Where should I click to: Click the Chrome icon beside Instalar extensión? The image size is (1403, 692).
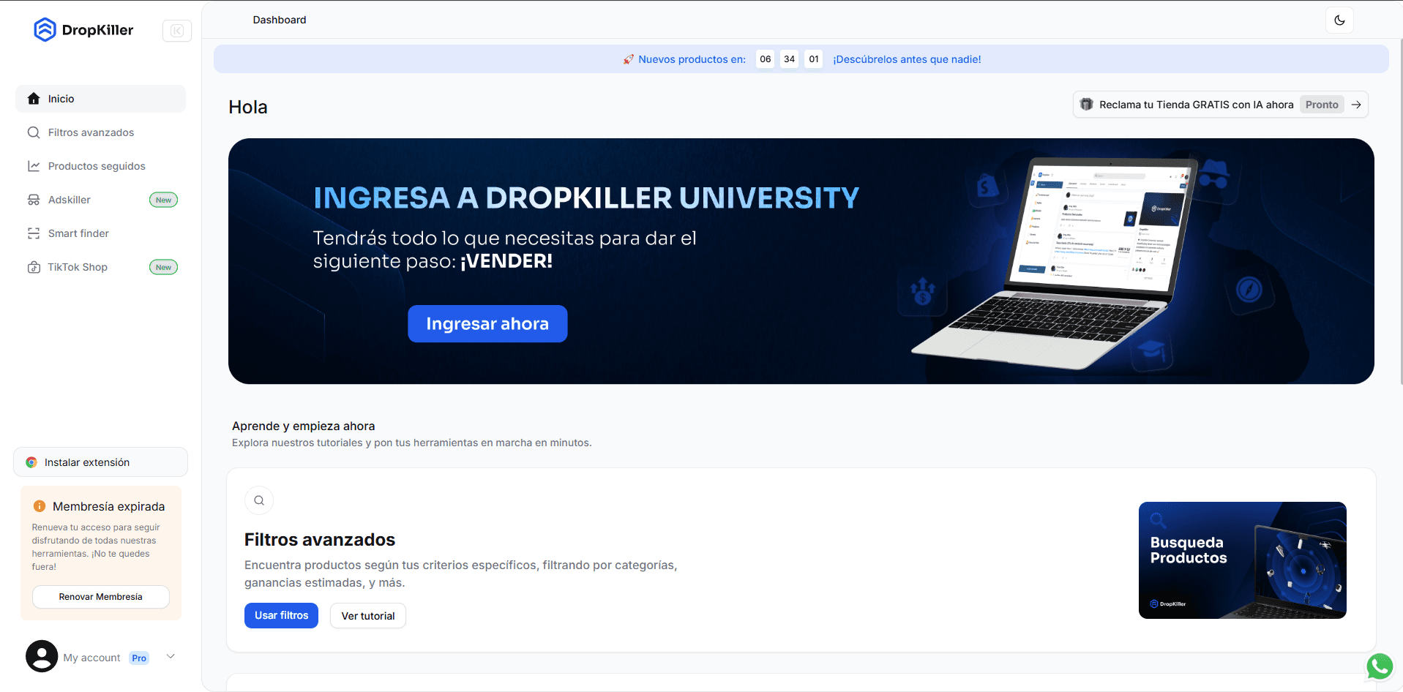[x=31, y=462]
